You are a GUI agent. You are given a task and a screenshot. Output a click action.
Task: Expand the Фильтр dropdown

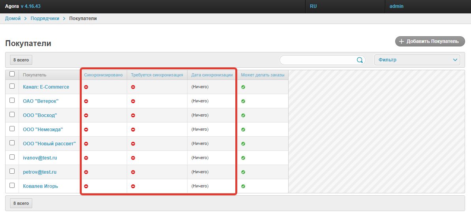tap(417, 60)
